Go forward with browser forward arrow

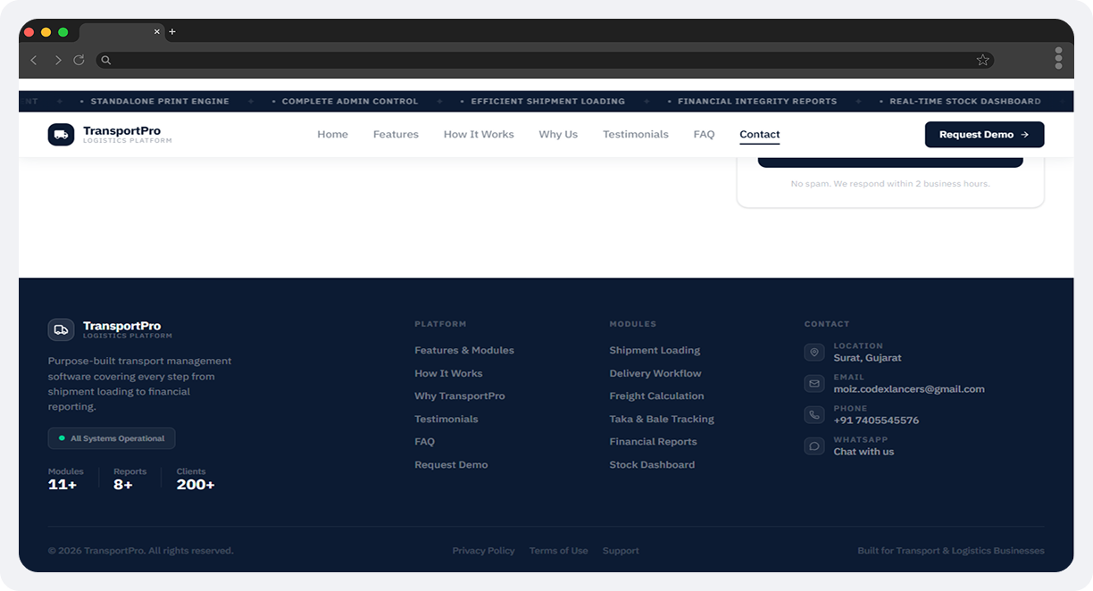click(57, 60)
